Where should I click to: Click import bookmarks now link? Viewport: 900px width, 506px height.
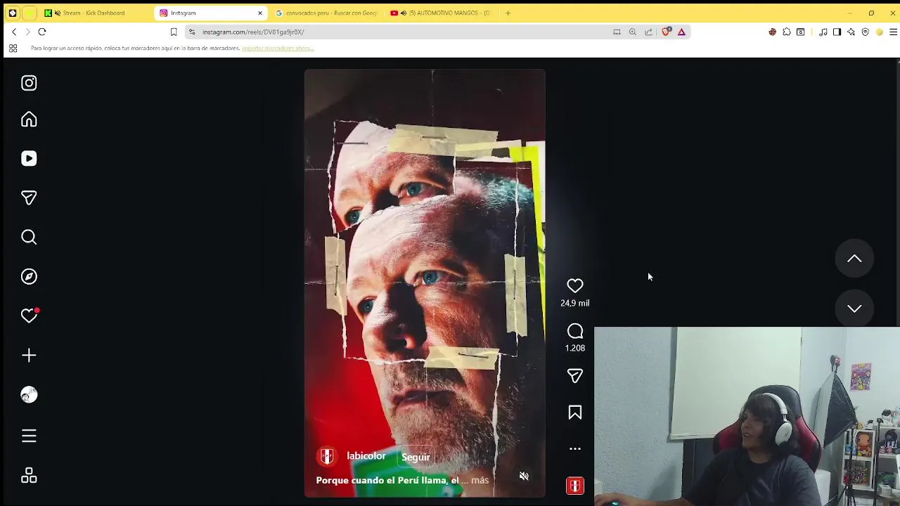[x=278, y=48]
